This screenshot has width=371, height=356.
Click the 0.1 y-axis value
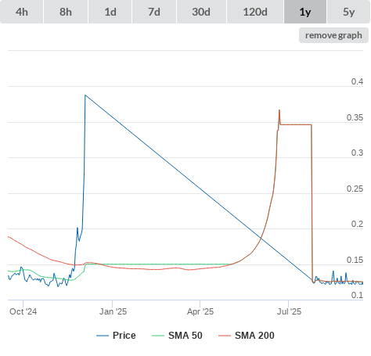click(x=357, y=295)
